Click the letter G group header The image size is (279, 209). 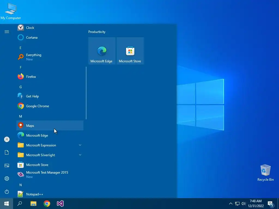20,87
